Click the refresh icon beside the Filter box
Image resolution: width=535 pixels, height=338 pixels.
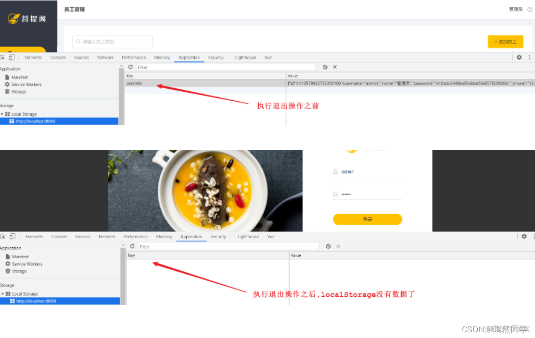(x=130, y=67)
